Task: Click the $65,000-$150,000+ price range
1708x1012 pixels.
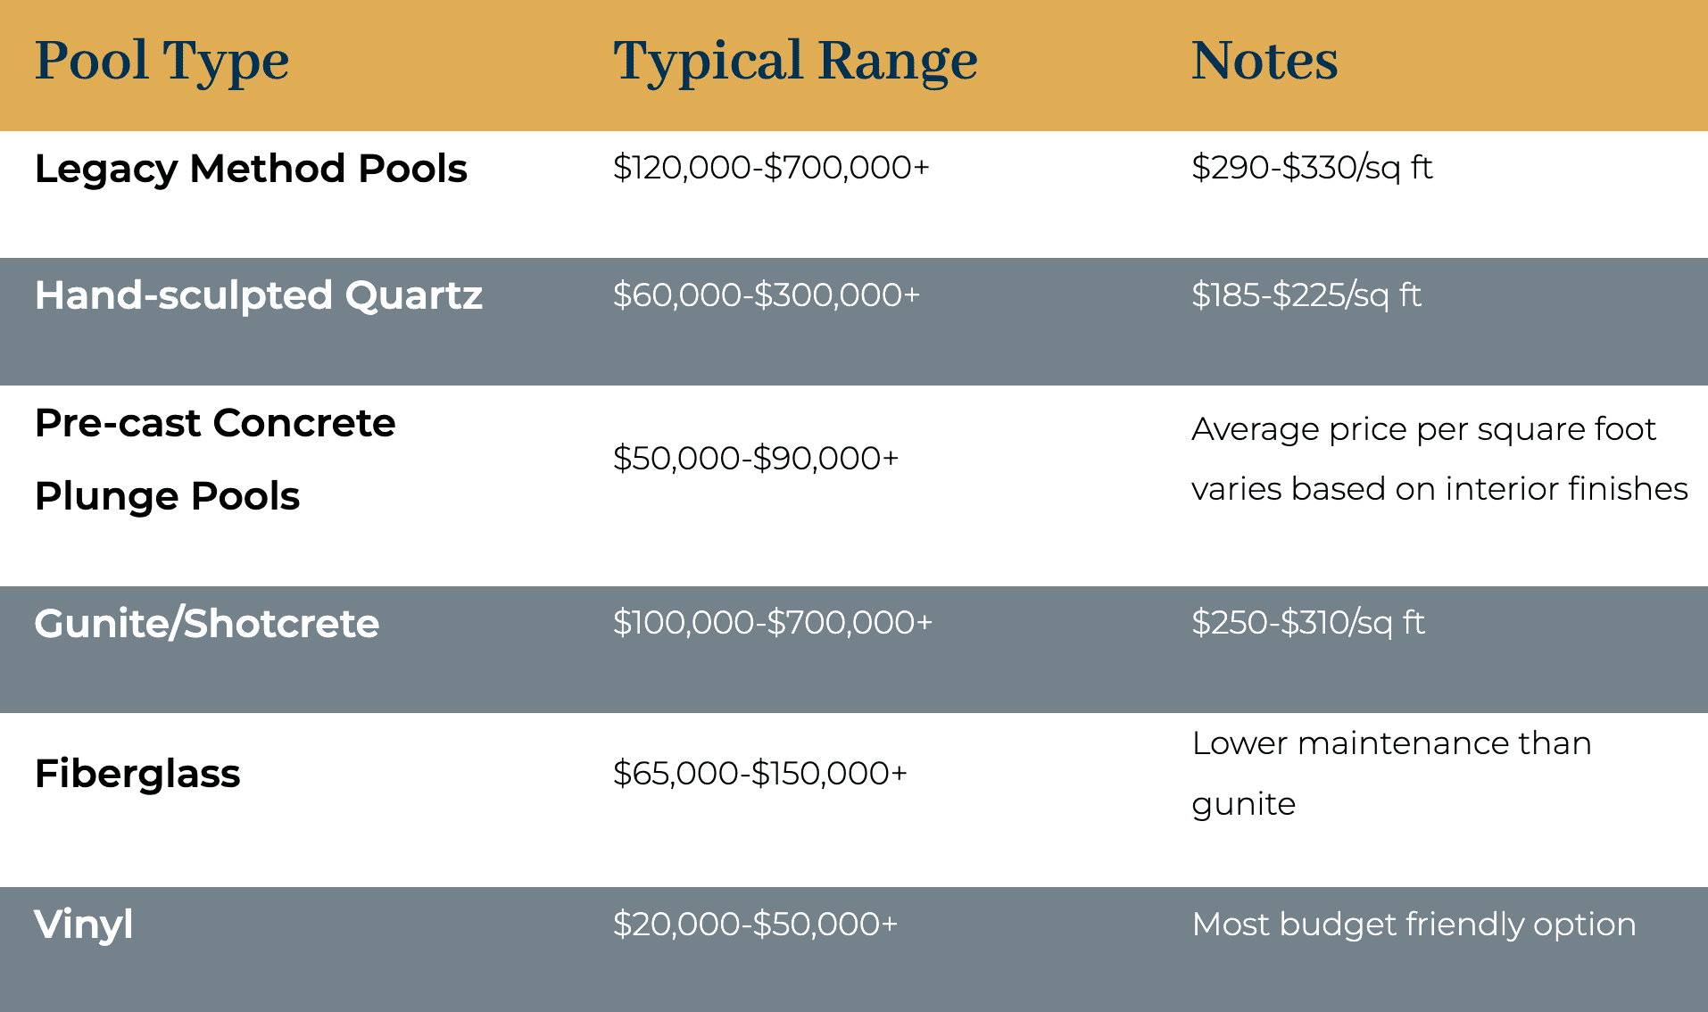Action: [759, 774]
